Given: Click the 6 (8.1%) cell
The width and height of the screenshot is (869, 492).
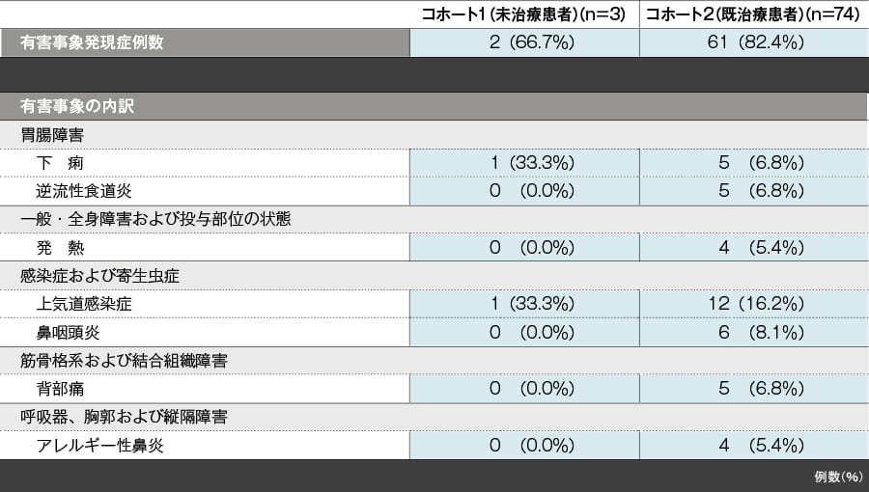Looking at the screenshot, I should pos(753,333).
